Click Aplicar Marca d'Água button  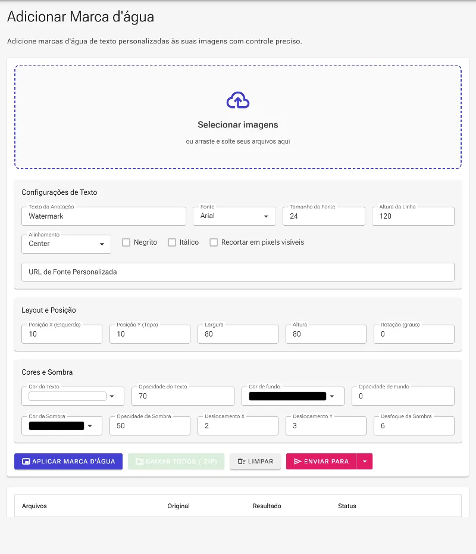point(68,462)
